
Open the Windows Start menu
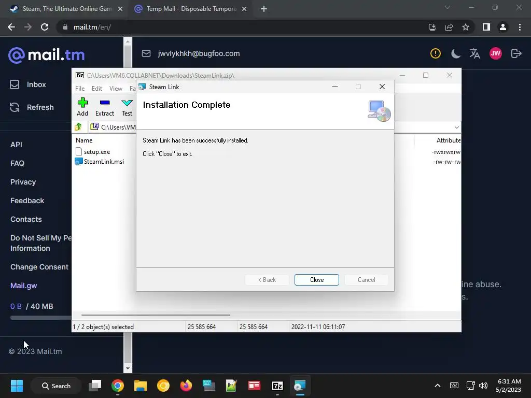[17, 386]
